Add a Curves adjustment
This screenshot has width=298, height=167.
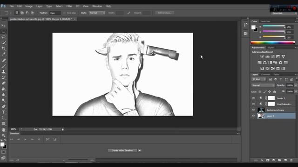[272, 57]
